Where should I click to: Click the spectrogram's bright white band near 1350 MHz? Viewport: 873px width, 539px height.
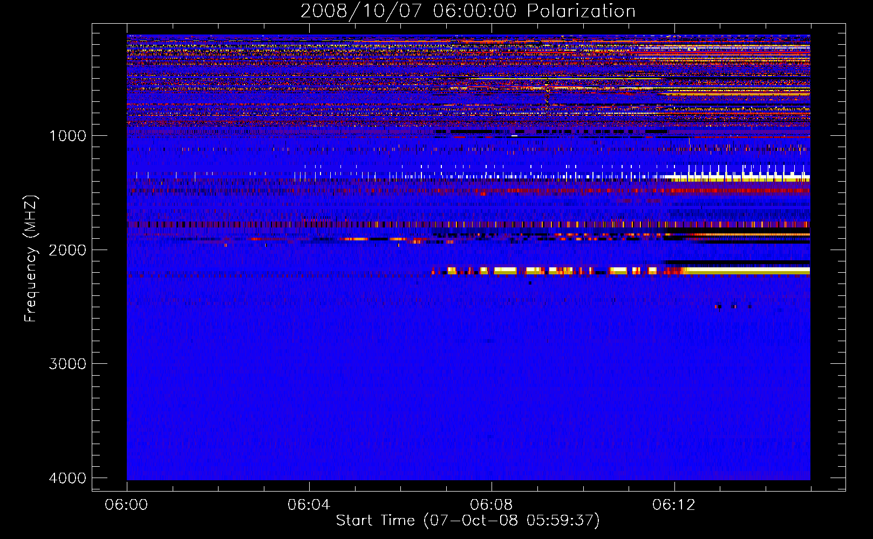[736, 177]
